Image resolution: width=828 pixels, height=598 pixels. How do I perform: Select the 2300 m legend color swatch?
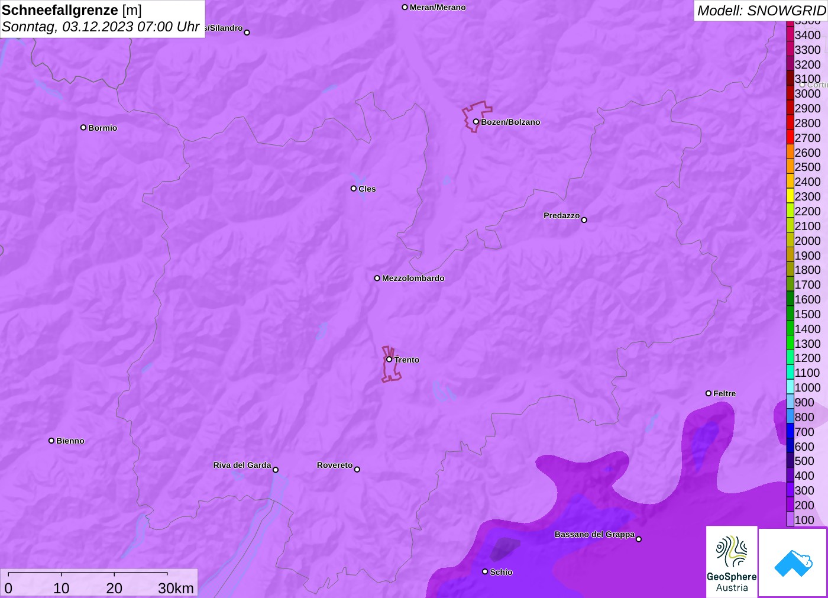point(790,196)
